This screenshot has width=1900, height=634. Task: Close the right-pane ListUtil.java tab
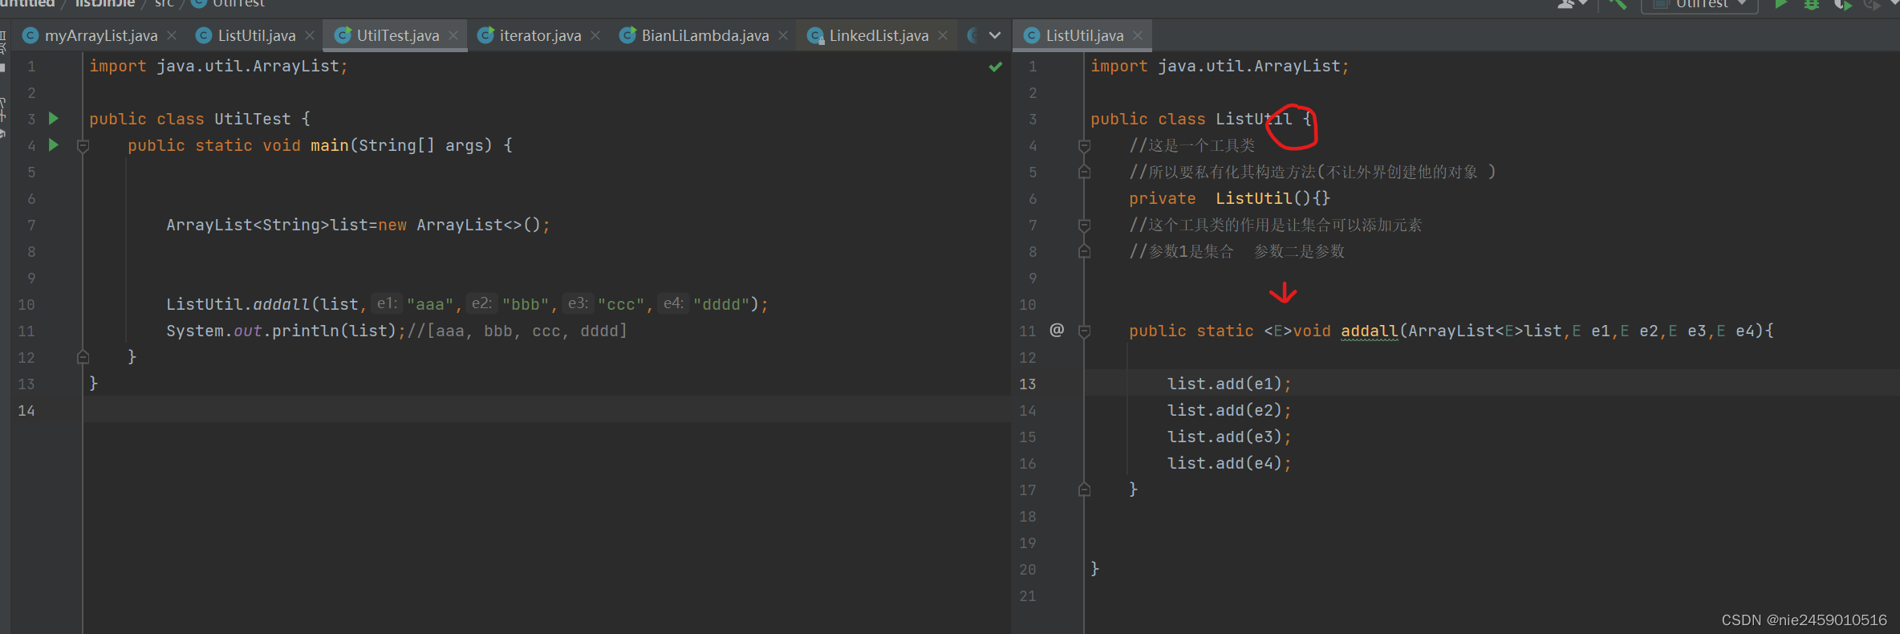coord(1138,35)
